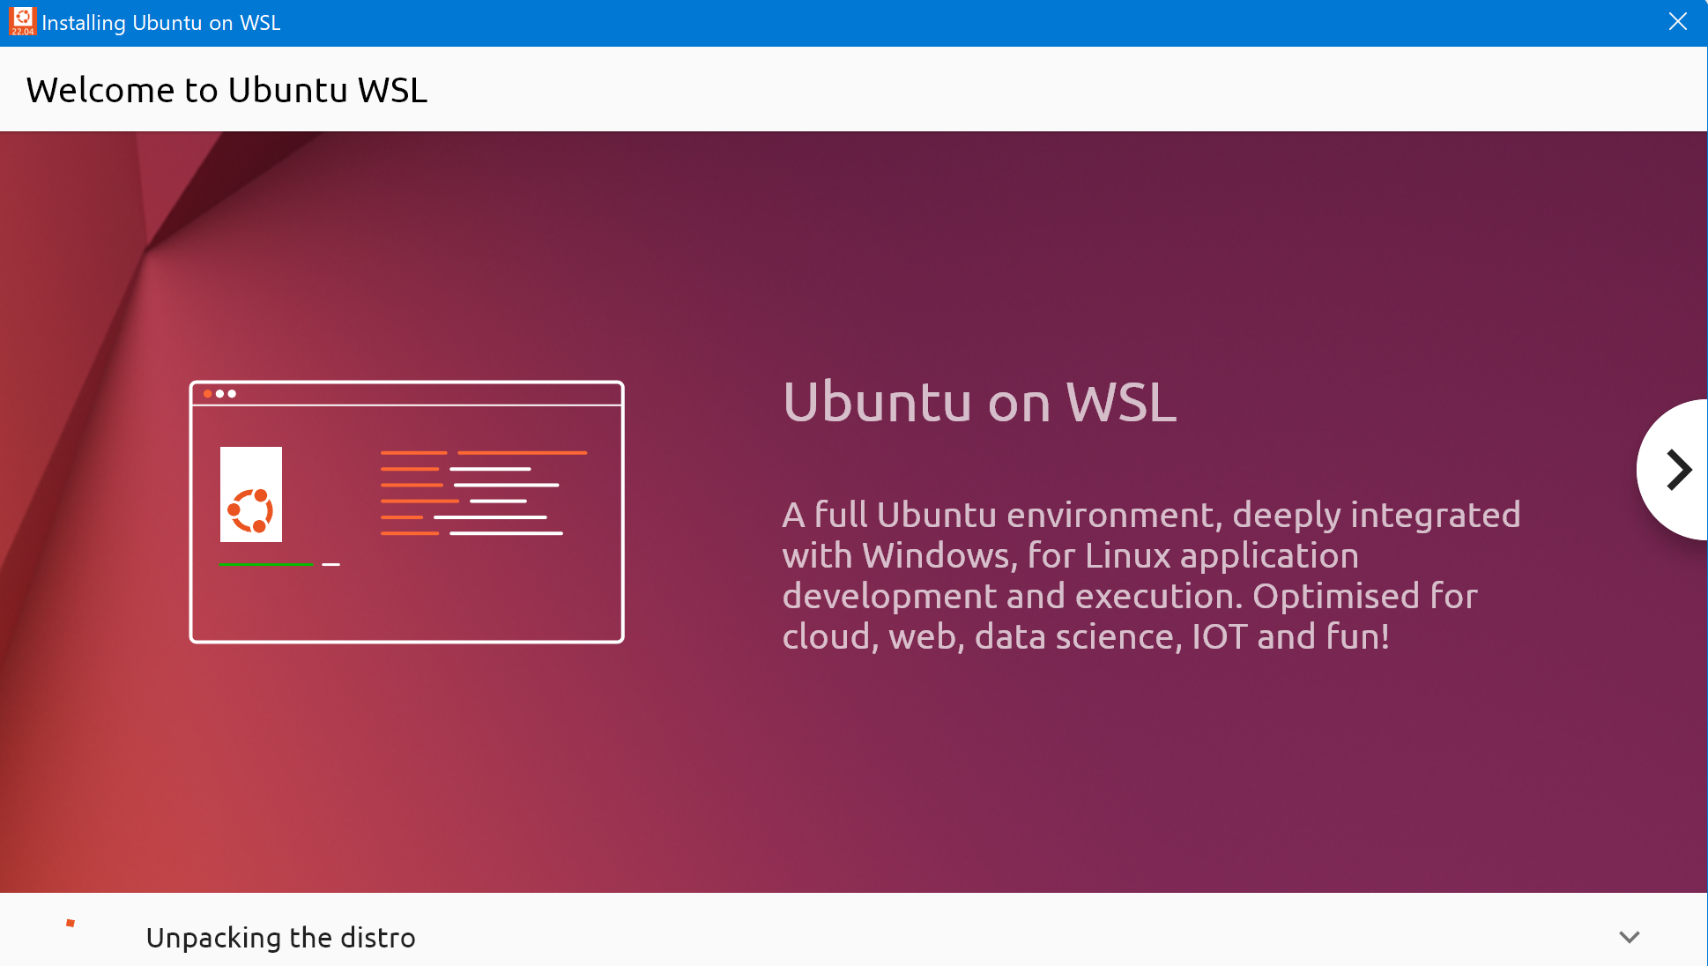Viewport: 1708px width, 966px height.
Task: Click the 'Welcome to Ubuntu WSL' heading
Action: tap(226, 90)
